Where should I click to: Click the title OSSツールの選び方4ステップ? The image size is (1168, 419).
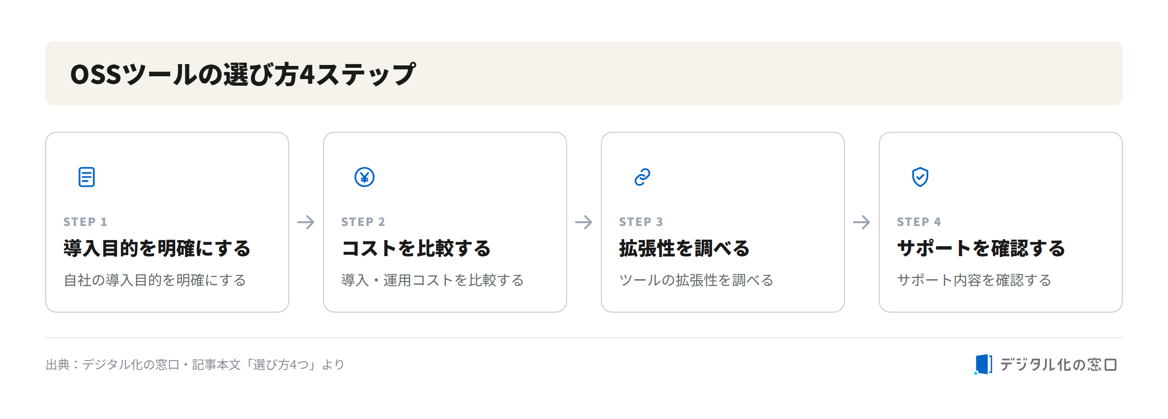[243, 74]
